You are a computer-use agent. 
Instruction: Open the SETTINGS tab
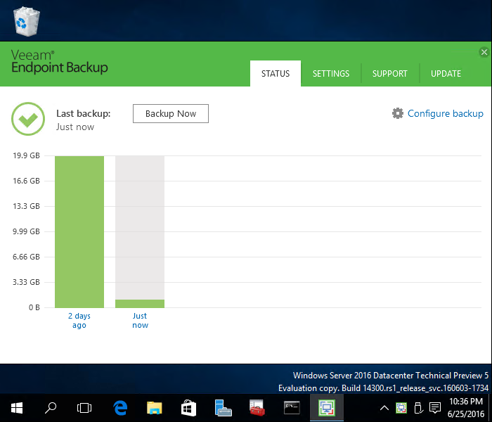331,73
